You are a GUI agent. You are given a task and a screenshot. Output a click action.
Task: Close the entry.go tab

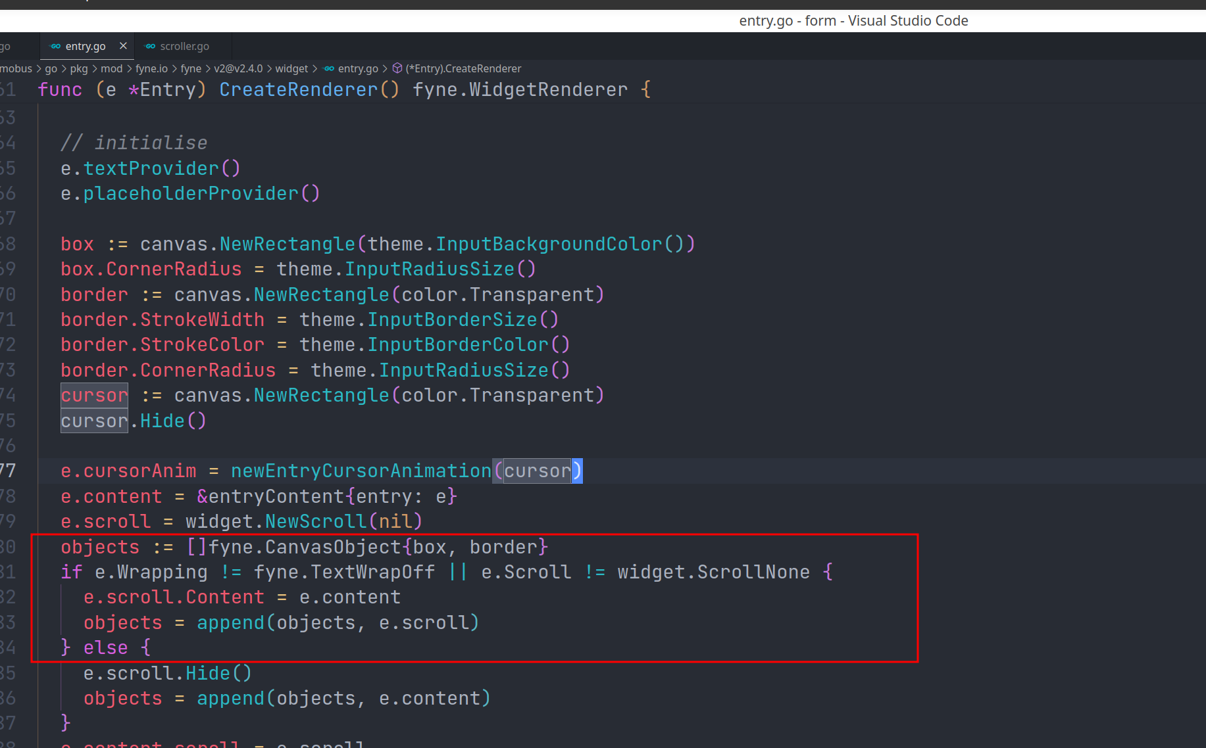point(123,46)
